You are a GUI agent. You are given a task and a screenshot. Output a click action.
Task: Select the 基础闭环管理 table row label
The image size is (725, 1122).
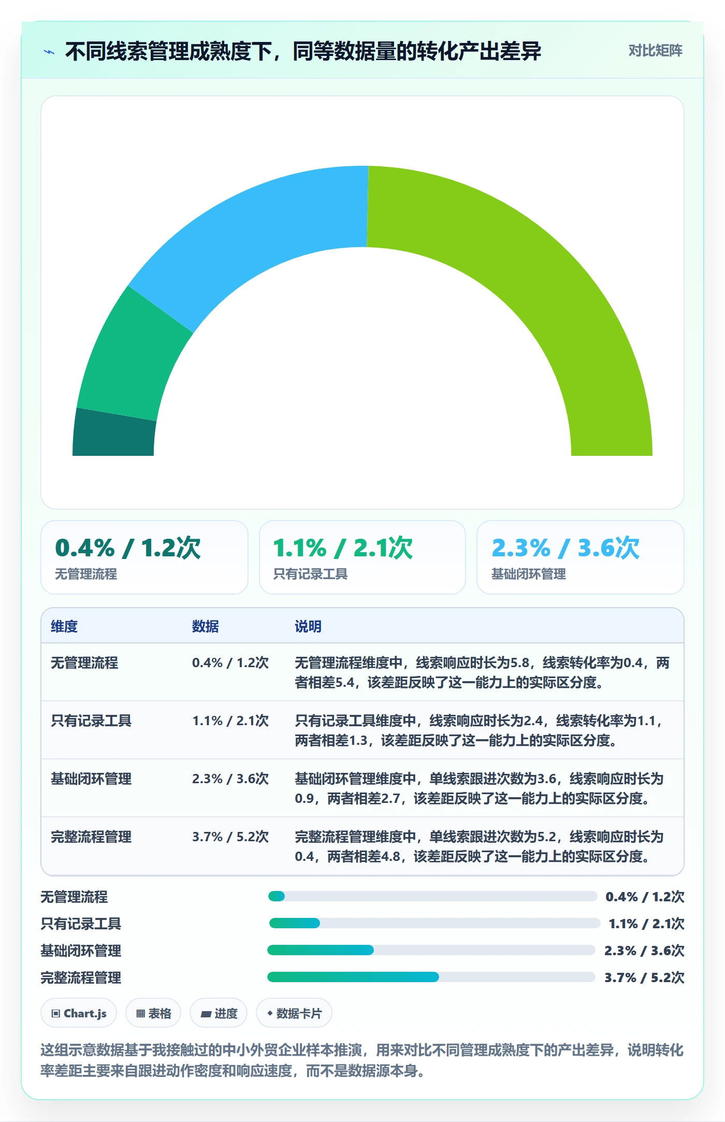91,779
